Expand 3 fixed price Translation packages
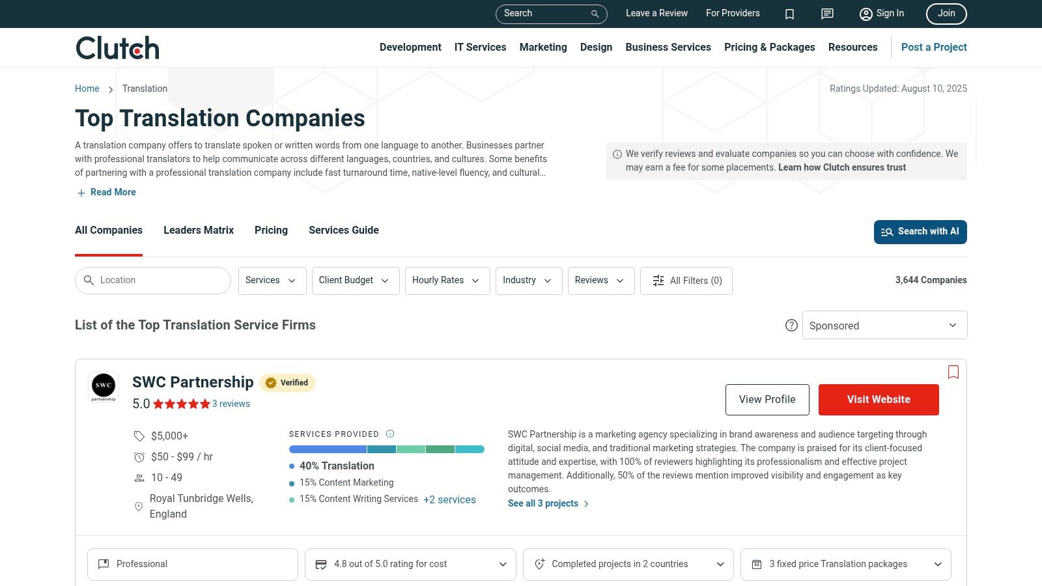This screenshot has width=1042, height=586. pyautogui.click(x=846, y=565)
